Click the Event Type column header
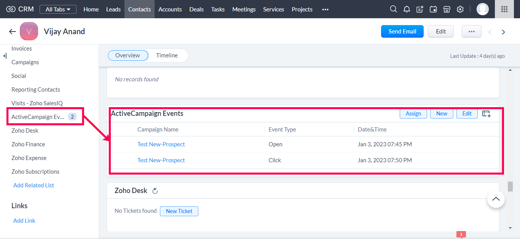 click(x=282, y=130)
